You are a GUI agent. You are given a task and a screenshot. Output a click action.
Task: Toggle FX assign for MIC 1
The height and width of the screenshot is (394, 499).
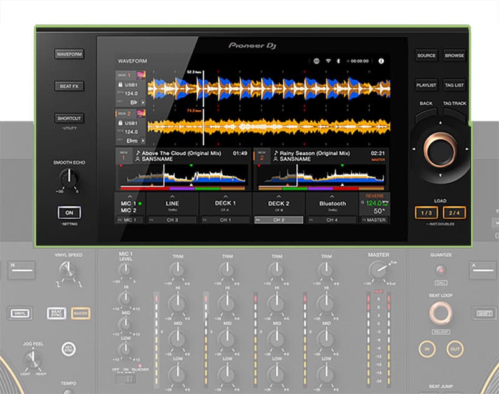point(129,219)
